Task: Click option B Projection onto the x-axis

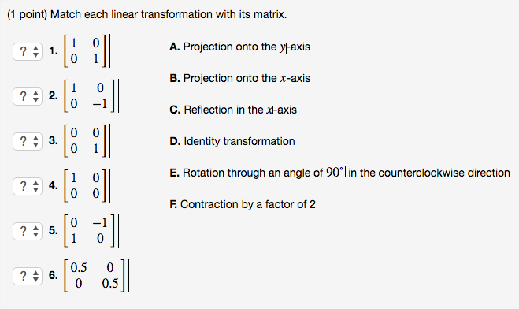Action: pyautogui.click(x=240, y=78)
